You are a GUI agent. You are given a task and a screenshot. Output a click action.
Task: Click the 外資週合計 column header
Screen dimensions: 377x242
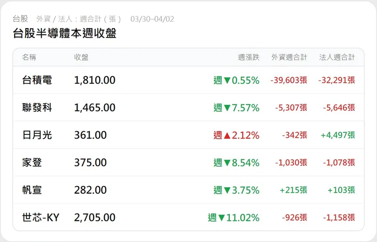click(289, 57)
